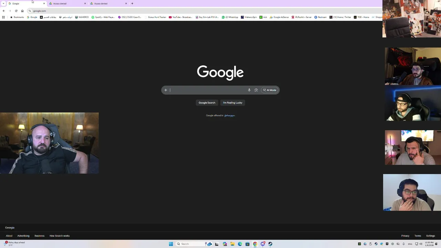The width and height of the screenshot is (441, 248).
Task: Open Google AI Mode
Action: (270, 90)
